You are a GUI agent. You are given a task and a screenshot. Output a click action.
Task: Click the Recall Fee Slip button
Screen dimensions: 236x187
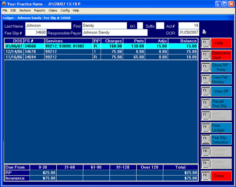click(x=221, y=104)
